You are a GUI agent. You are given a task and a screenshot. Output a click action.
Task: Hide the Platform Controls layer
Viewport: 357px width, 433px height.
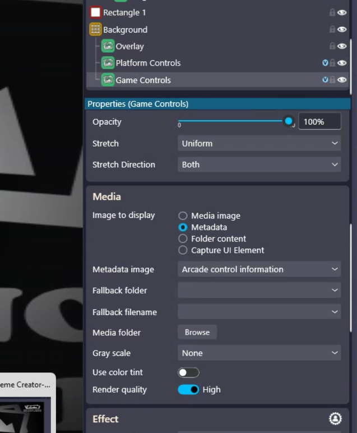pyautogui.click(x=342, y=63)
